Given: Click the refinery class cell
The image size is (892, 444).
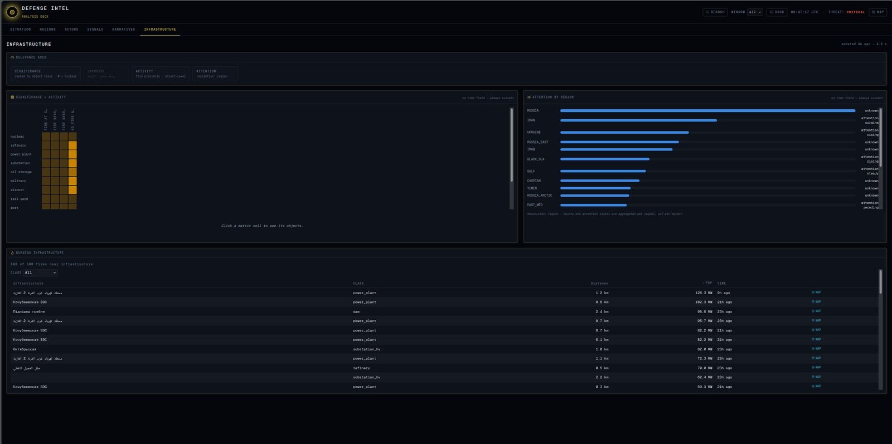Looking at the screenshot, I should 361,368.
